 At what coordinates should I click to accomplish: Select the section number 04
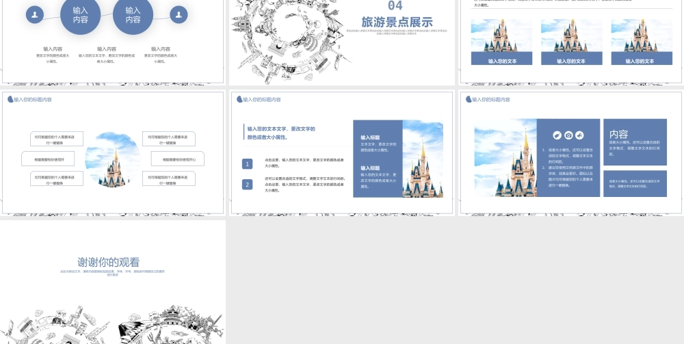395,5
